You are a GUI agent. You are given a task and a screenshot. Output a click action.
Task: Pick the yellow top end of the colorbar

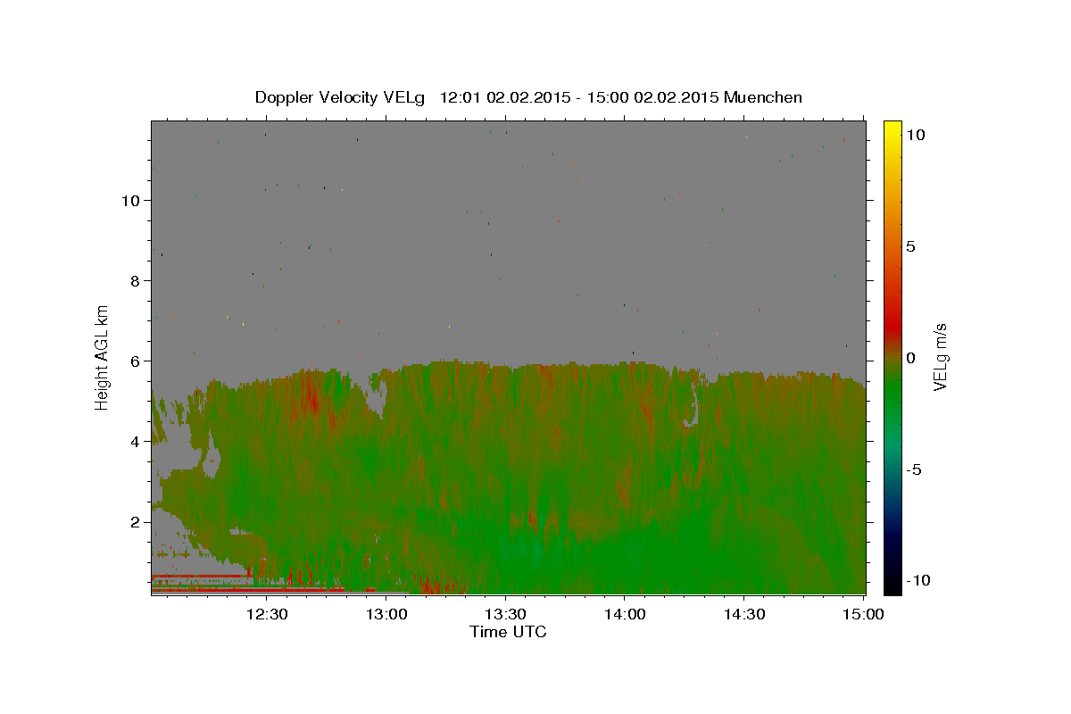pyautogui.click(x=892, y=129)
